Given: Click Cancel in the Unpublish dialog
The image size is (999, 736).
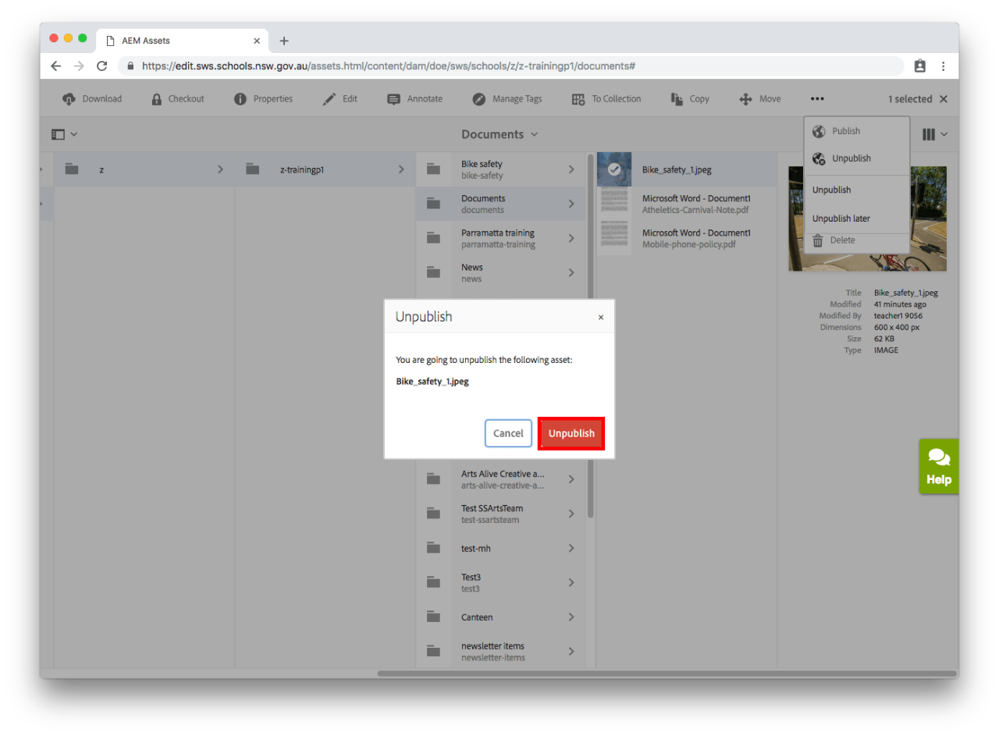Looking at the screenshot, I should pos(508,433).
